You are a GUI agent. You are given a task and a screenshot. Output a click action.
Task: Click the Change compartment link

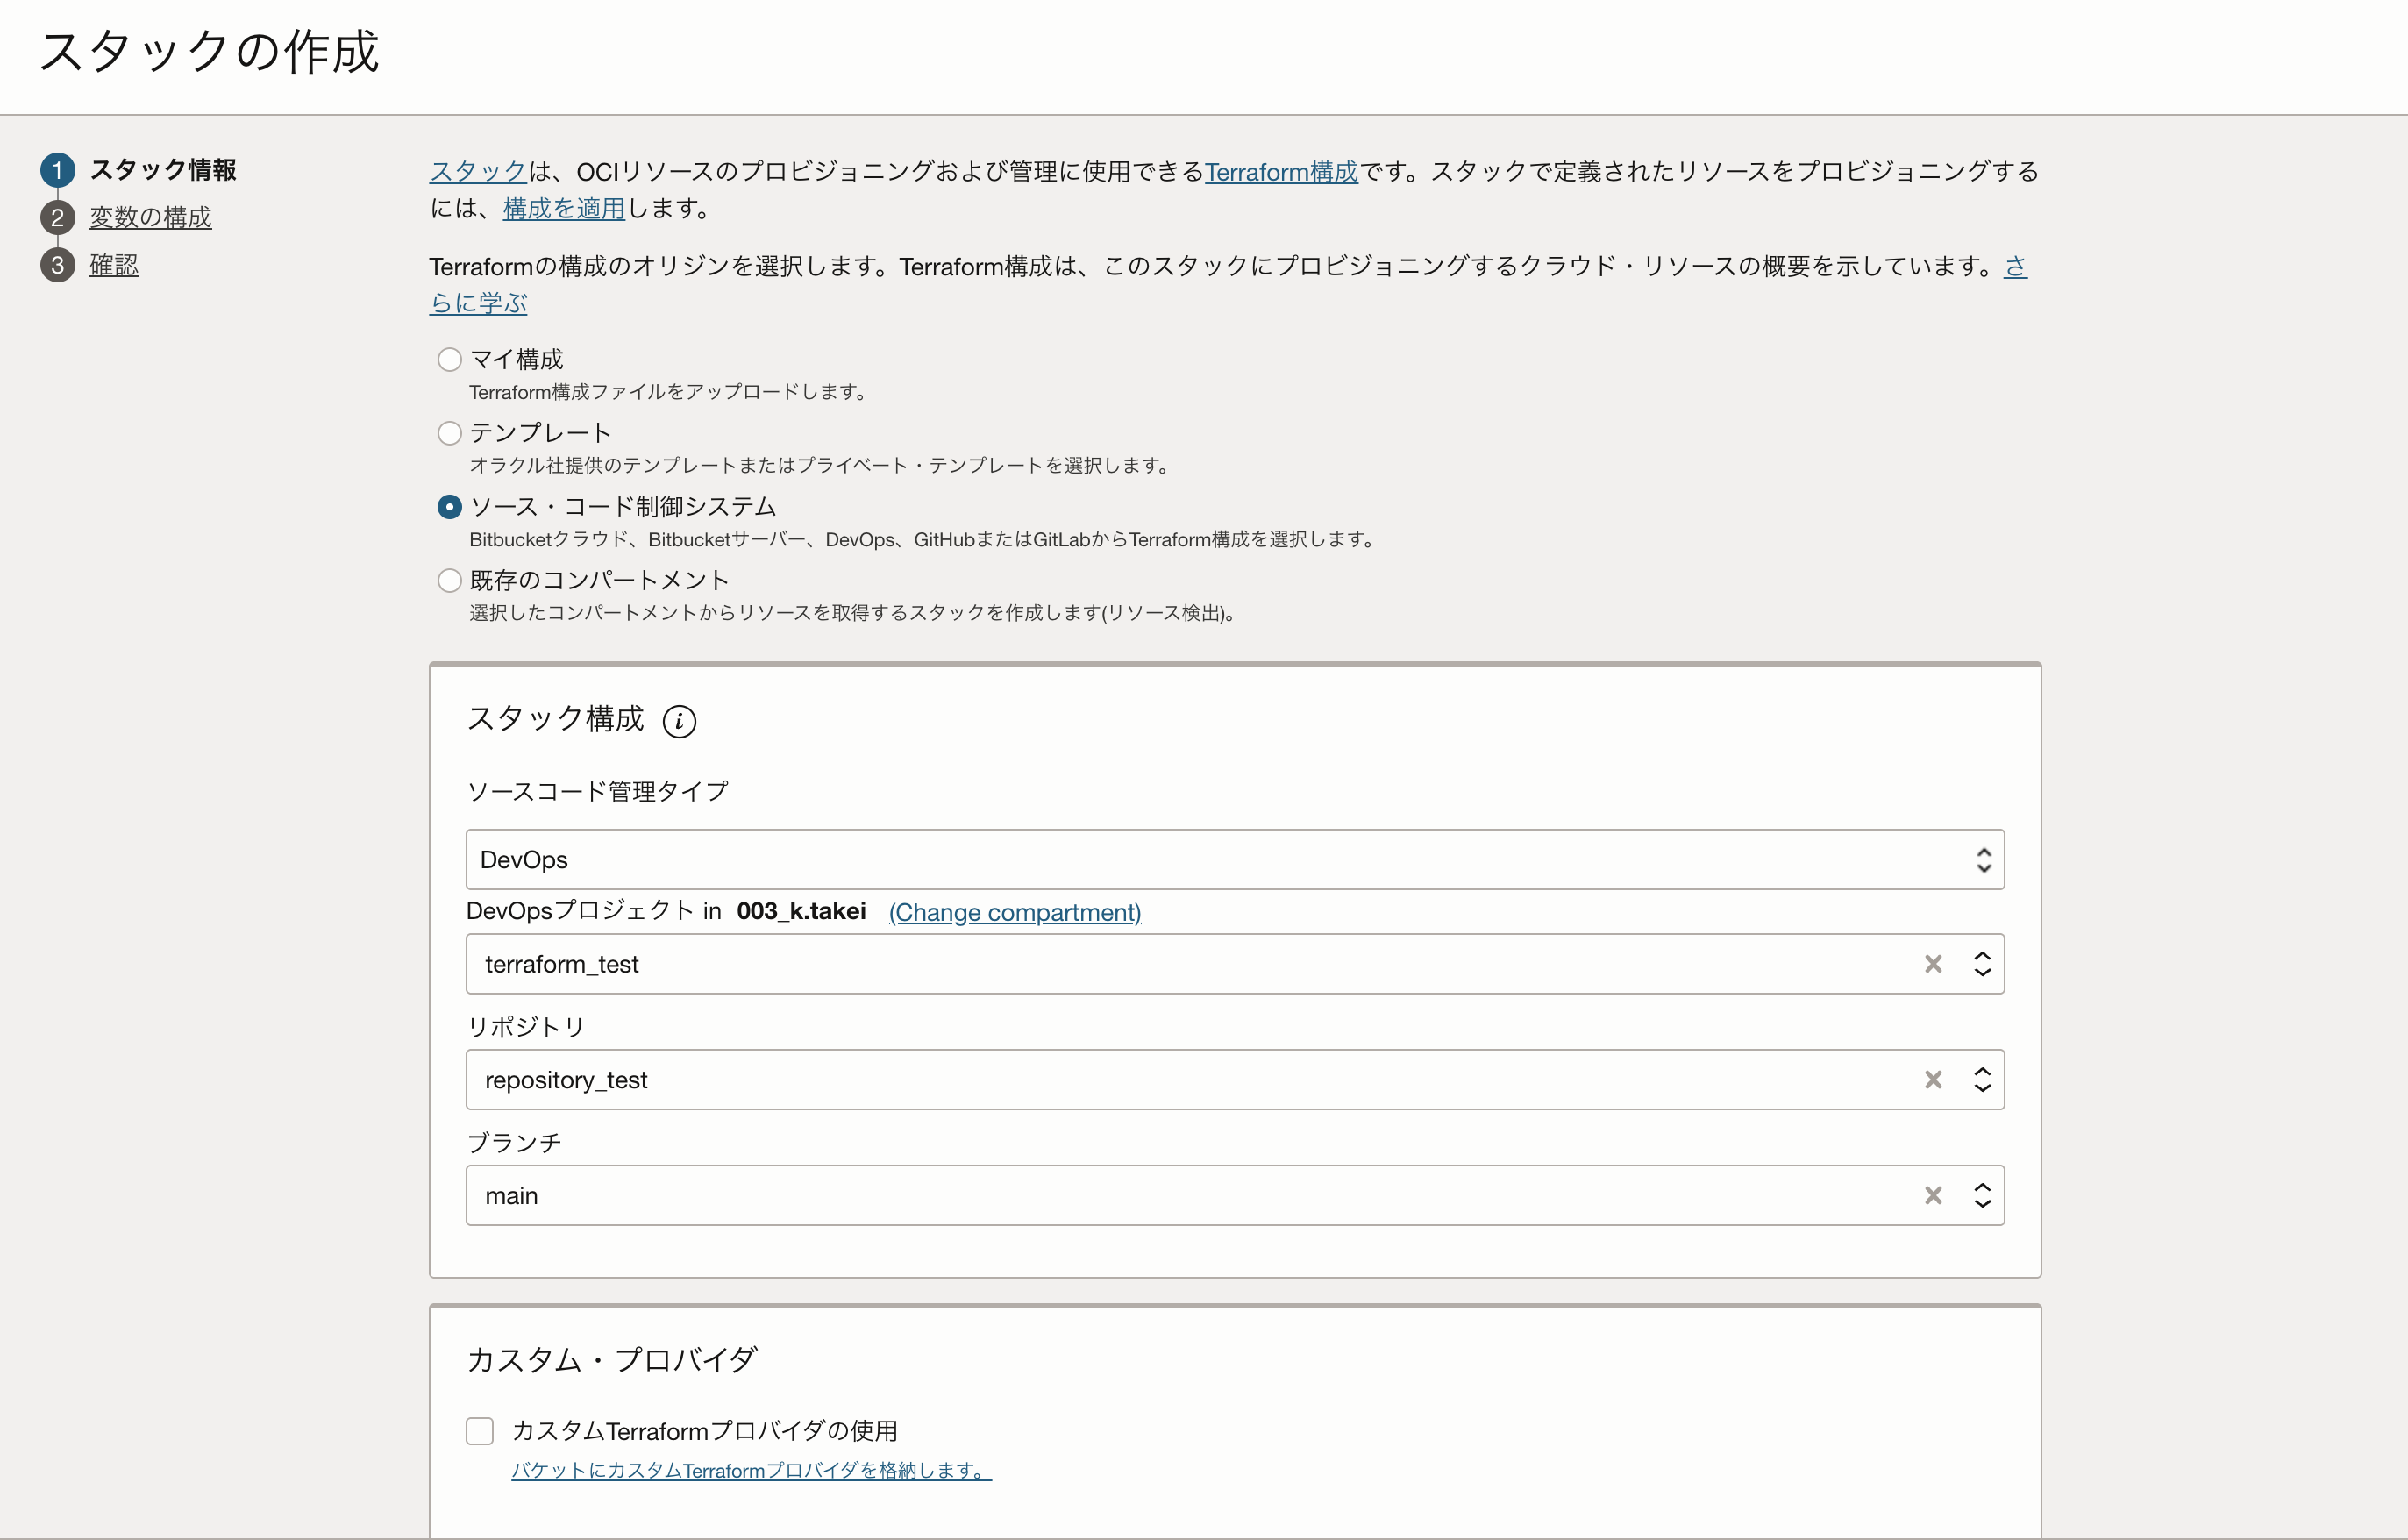1014,912
